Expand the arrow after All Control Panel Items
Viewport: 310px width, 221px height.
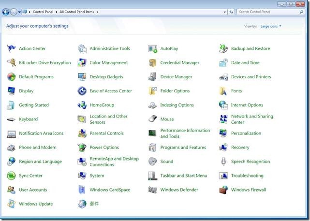[97, 12]
